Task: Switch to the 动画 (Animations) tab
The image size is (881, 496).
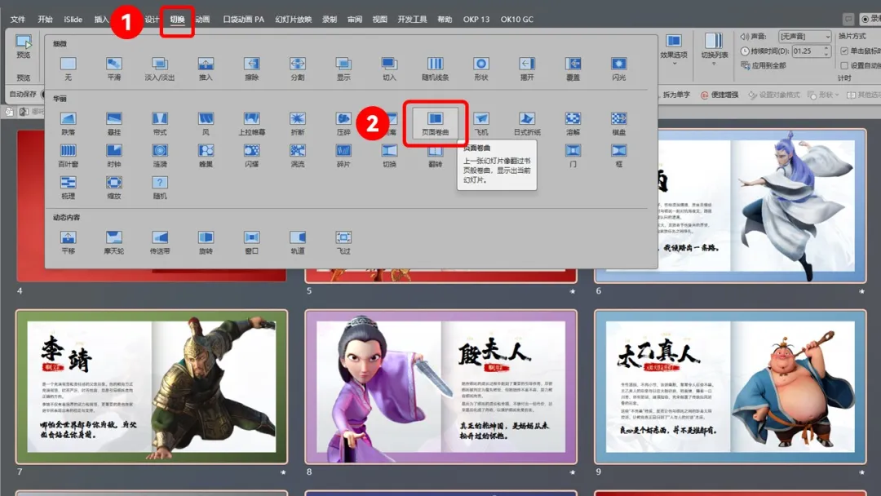Action: click(x=202, y=19)
